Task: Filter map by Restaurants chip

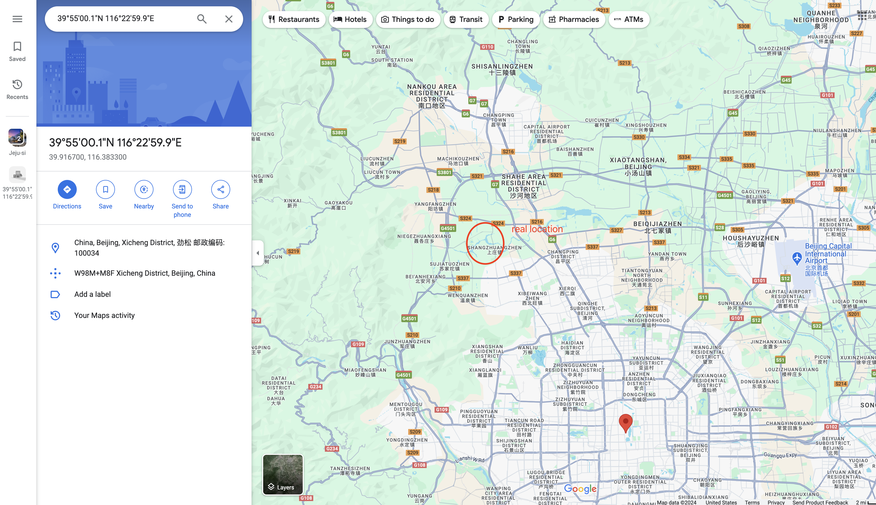Action: (x=293, y=20)
